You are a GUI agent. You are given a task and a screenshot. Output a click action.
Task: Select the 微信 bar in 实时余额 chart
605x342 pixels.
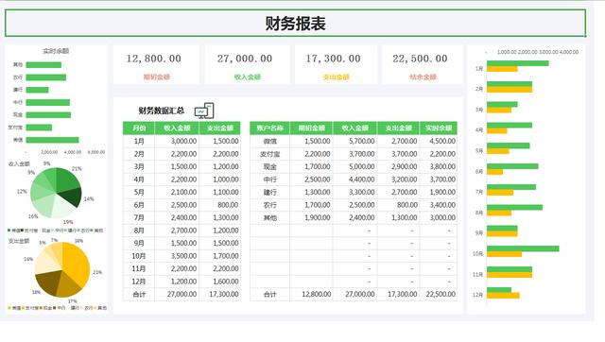pyautogui.click(x=52, y=140)
